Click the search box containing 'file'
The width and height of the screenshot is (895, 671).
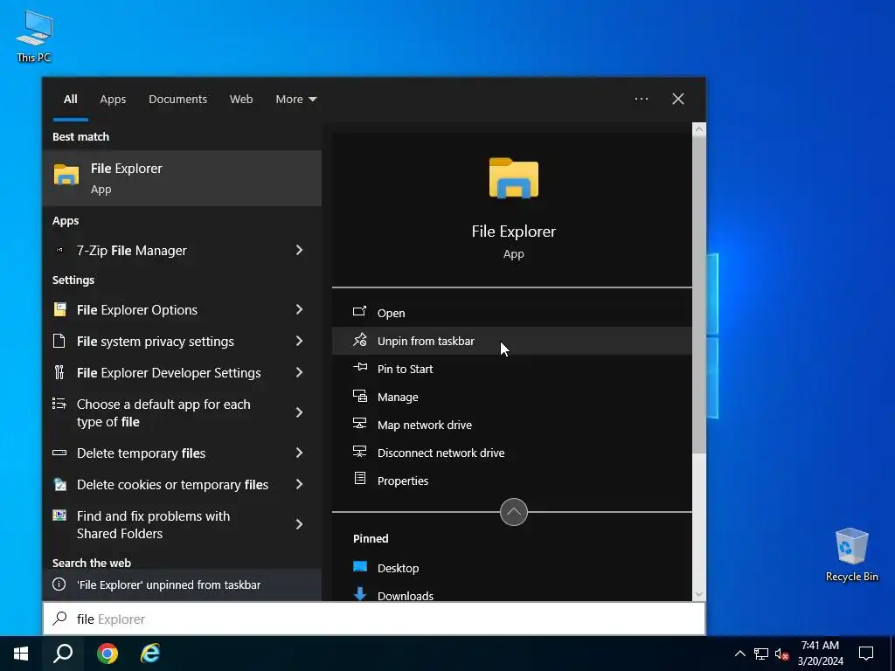pyautogui.click(x=374, y=619)
